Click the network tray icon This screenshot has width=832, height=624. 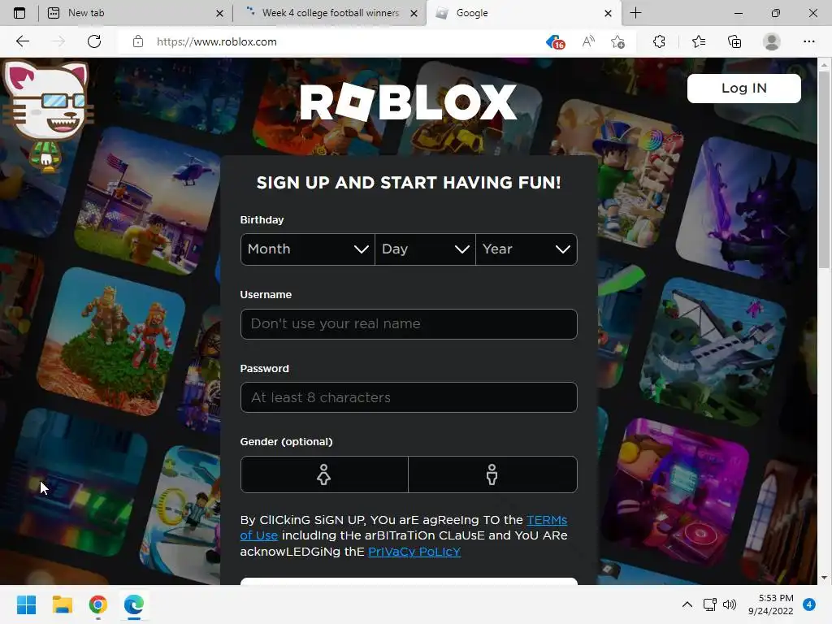pos(709,604)
